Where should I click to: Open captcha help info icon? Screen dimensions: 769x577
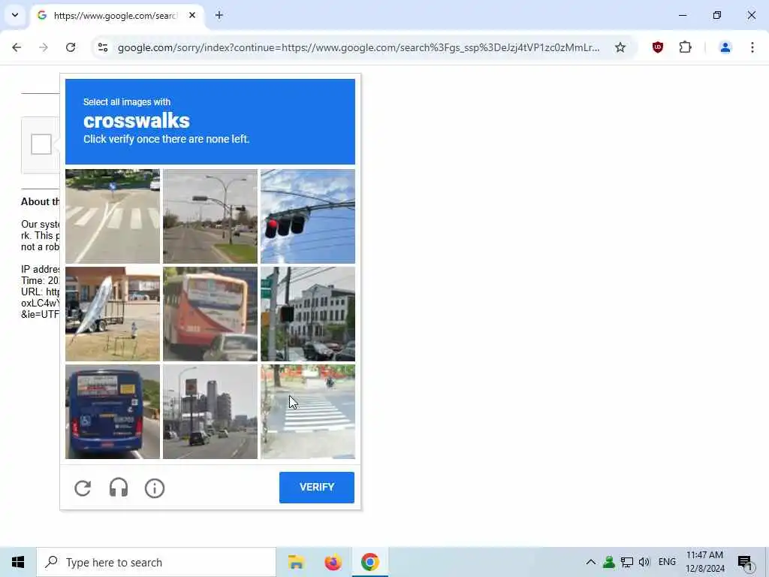point(155,488)
